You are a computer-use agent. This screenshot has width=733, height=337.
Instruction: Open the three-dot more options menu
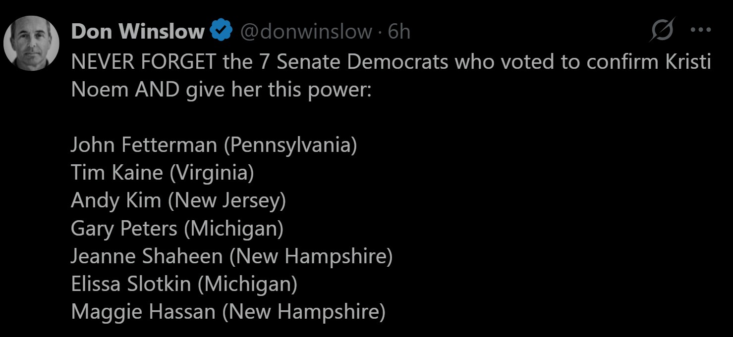click(700, 30)
